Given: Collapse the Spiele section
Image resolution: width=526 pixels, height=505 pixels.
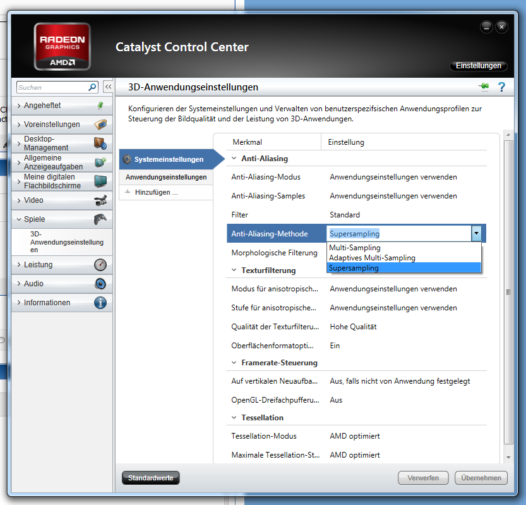Looking at the screenshot, I should 19,219.
